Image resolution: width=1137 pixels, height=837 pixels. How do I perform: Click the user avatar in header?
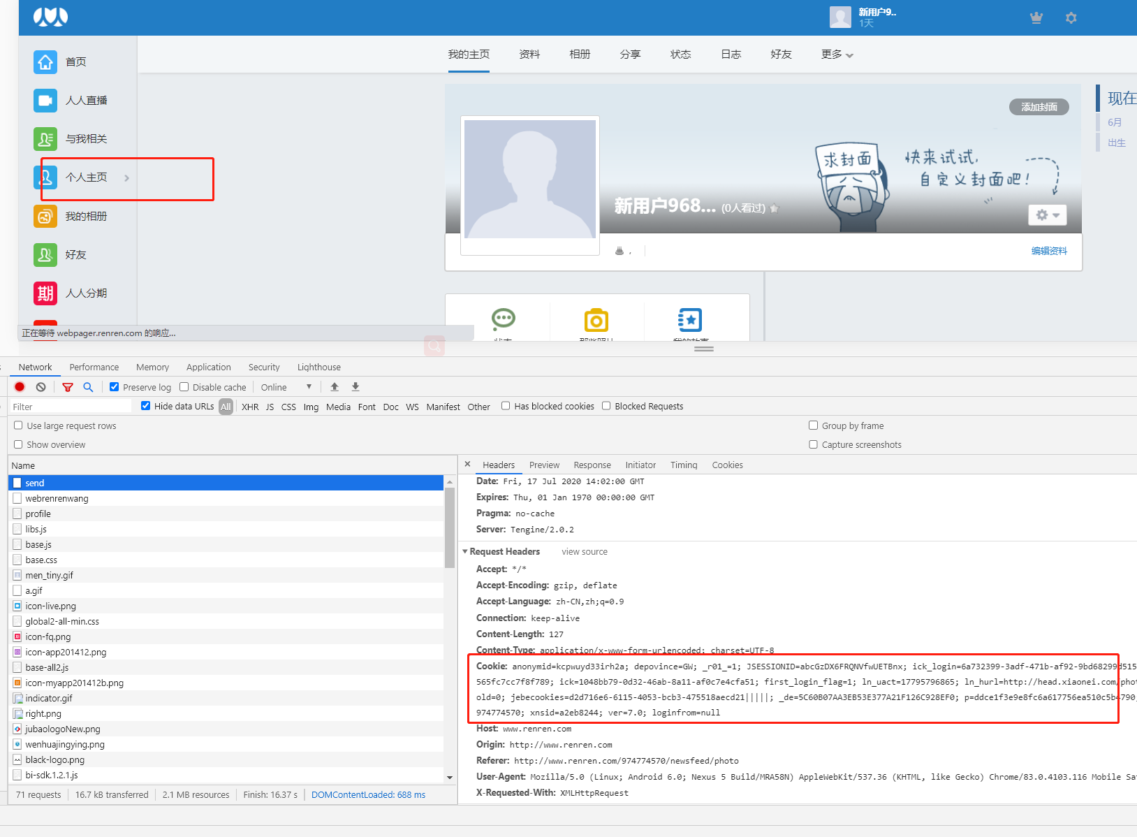click(x=840, y=17)
